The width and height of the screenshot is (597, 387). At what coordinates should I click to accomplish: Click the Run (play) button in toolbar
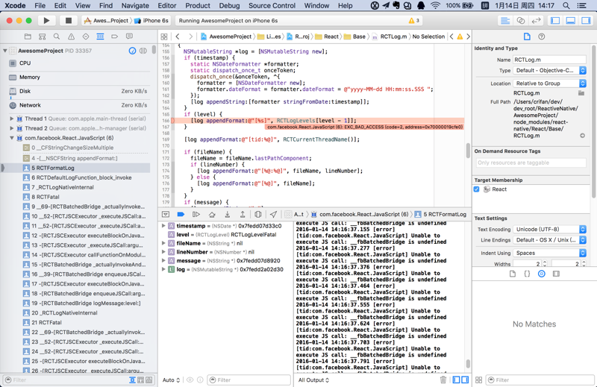coord(46,21)
